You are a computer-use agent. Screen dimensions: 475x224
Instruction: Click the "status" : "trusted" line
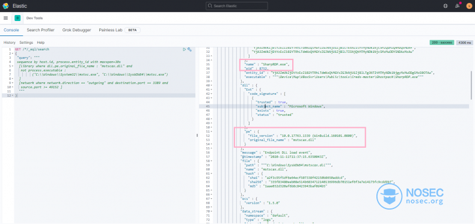click(x=275, y=115)
